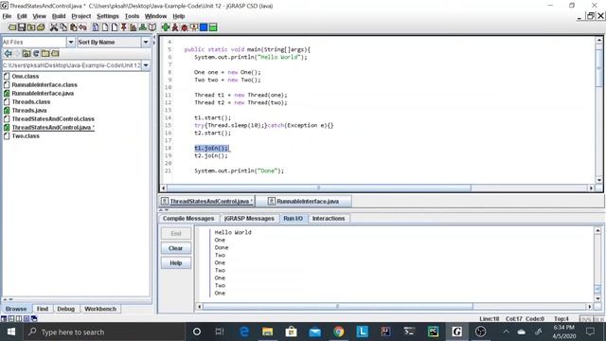Generate CSD using the toolbar icon
This screenshot has height=341, width=606.
[96, 27]
